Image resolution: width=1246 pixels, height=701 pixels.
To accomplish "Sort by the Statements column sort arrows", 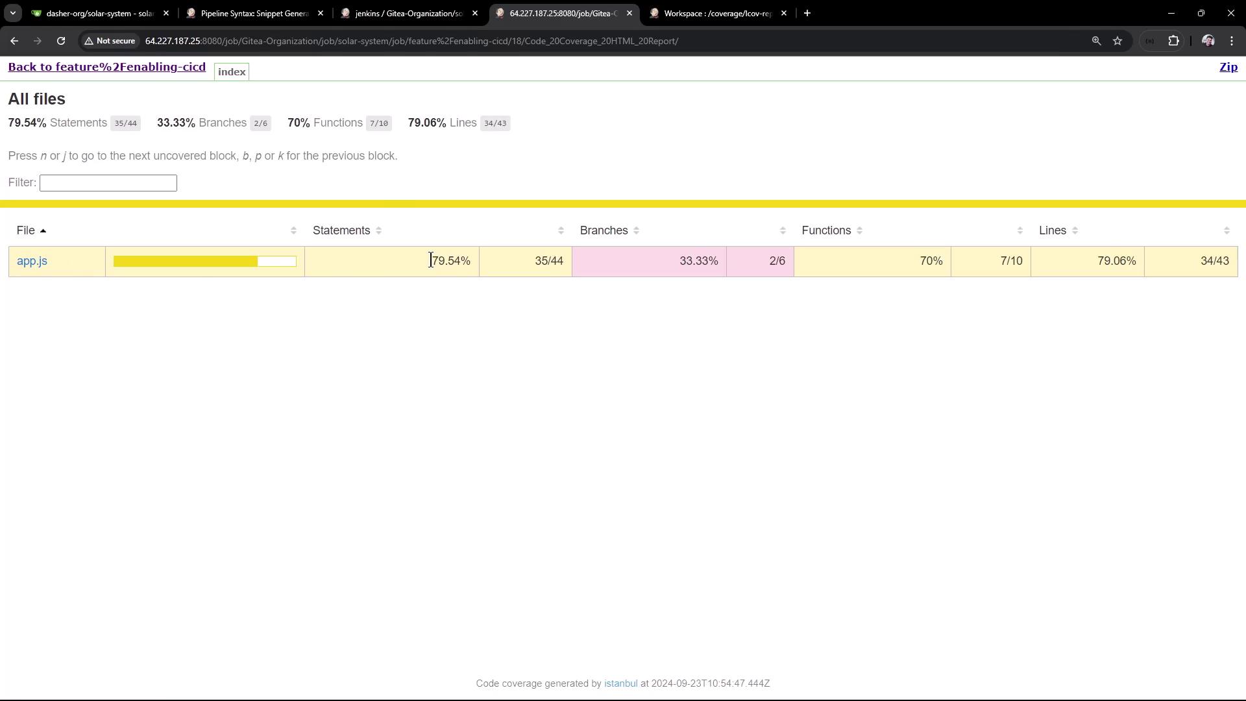I will point(378,230).
